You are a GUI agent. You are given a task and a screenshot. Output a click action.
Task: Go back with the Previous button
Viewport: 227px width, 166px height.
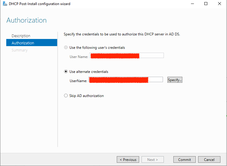point(128,160)
